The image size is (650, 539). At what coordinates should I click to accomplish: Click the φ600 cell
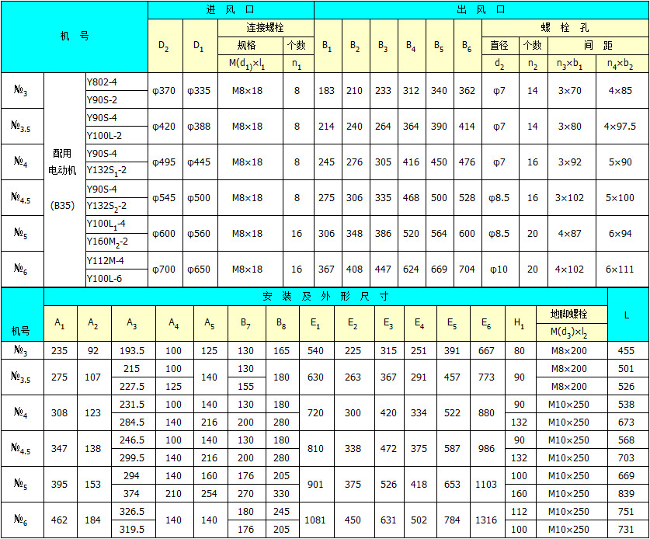point(164,234)
